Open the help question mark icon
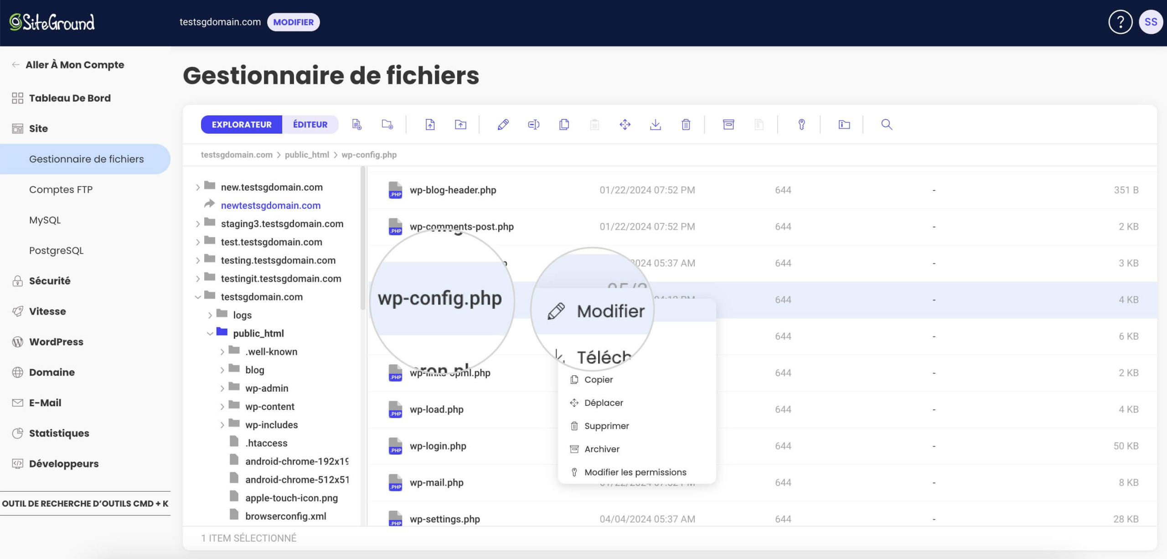The height and width of the screenshot is (559, 1167). (x=1120, y=22)
